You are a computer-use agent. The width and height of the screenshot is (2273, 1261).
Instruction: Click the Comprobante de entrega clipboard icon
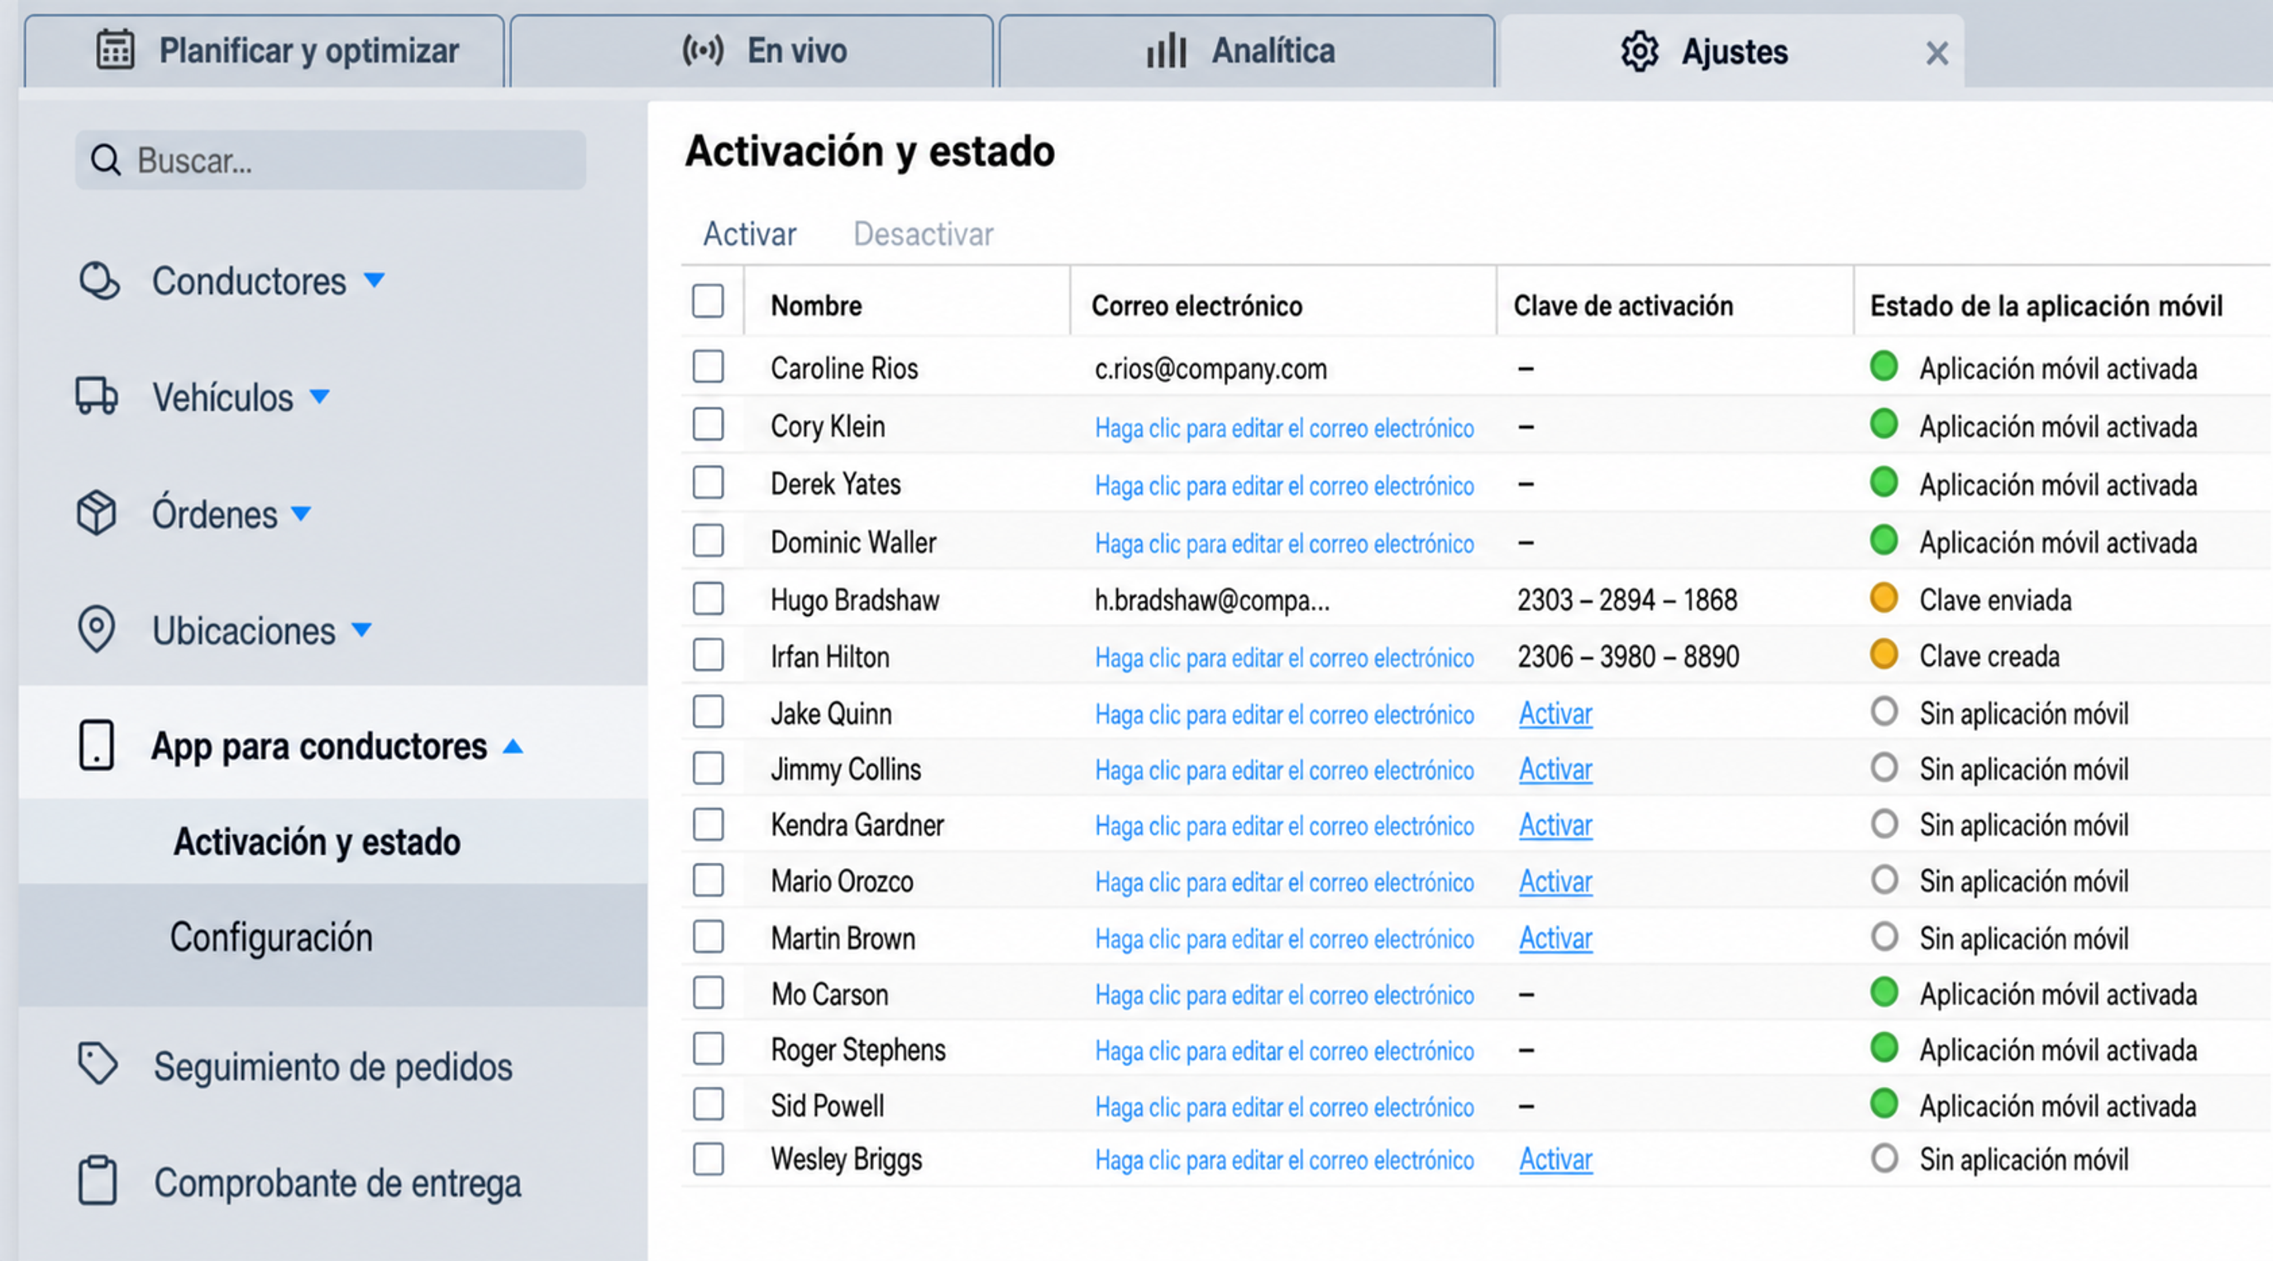coord(97,1180)
